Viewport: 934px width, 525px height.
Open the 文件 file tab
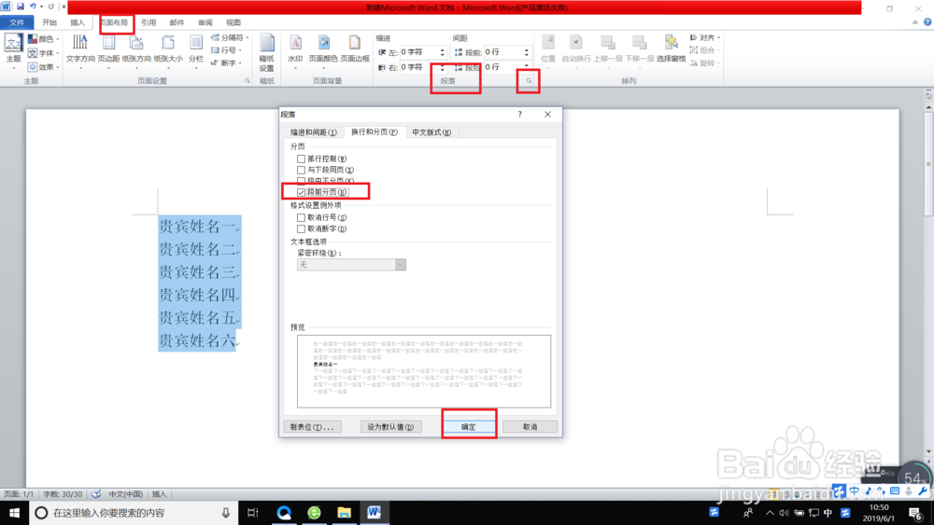(x=17, y=22)
